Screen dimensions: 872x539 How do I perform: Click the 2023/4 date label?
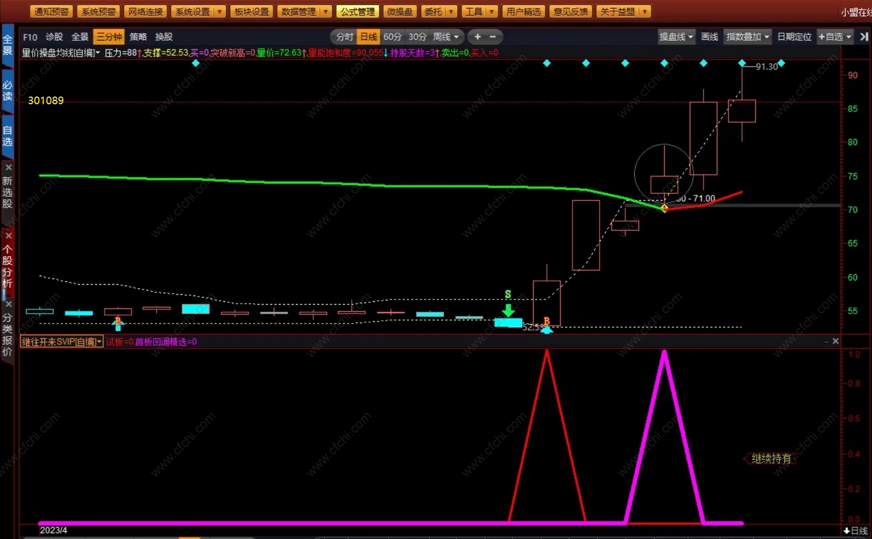click(x=53, y=530)
